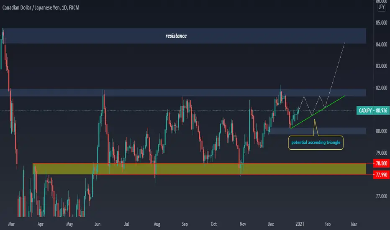This screenshot has height=230, width=390.
Task: Click the JPY currency label
Action: pyautogui.click(x=382, y=7)
